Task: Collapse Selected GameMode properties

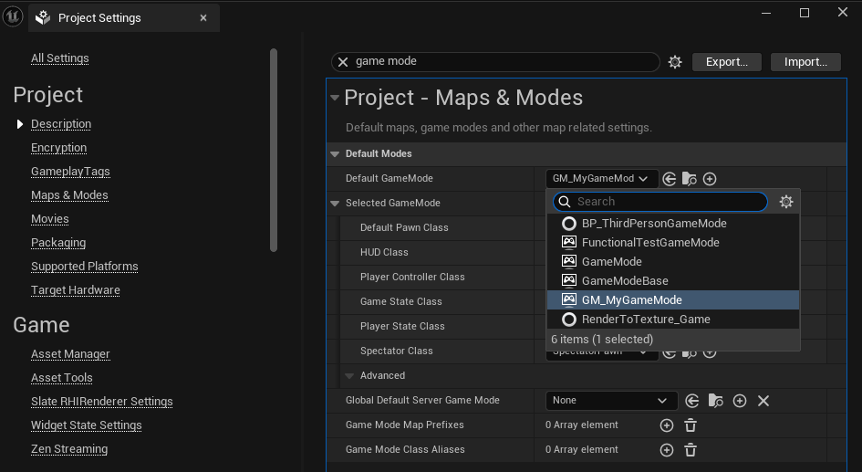Action: pyautogui.click(x=335, y=204)
